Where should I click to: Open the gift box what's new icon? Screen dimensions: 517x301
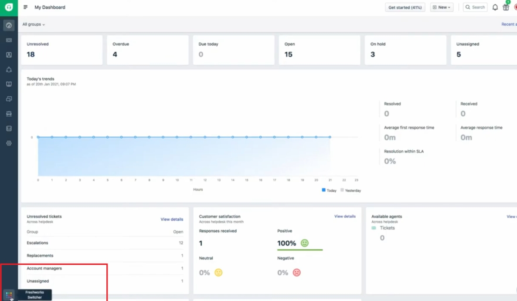point(506,7)
